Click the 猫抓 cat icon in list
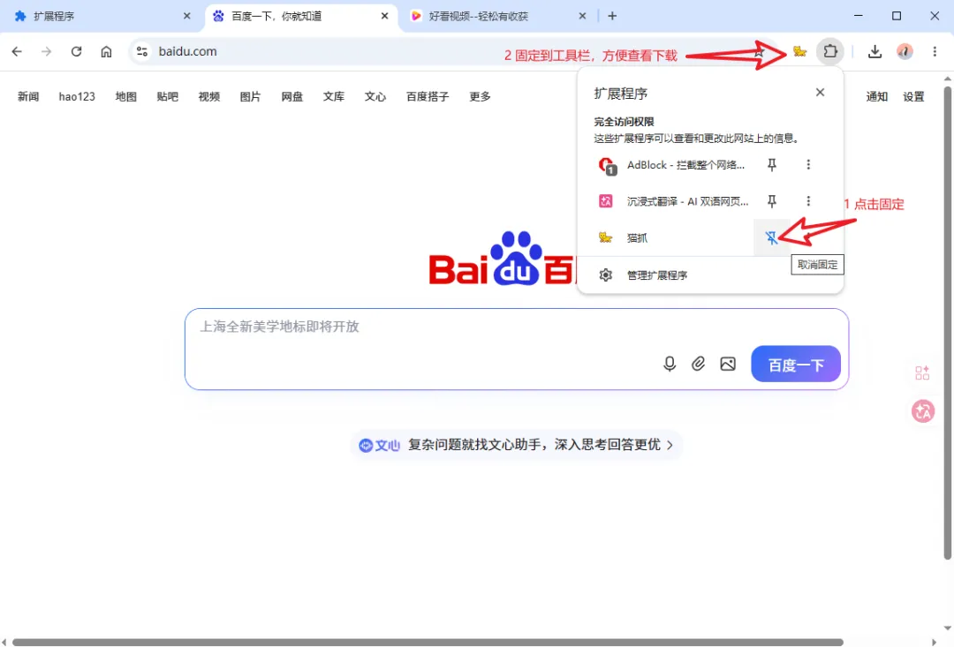The height and width of the screenshot is (647, 954). (x=605, y=237)
